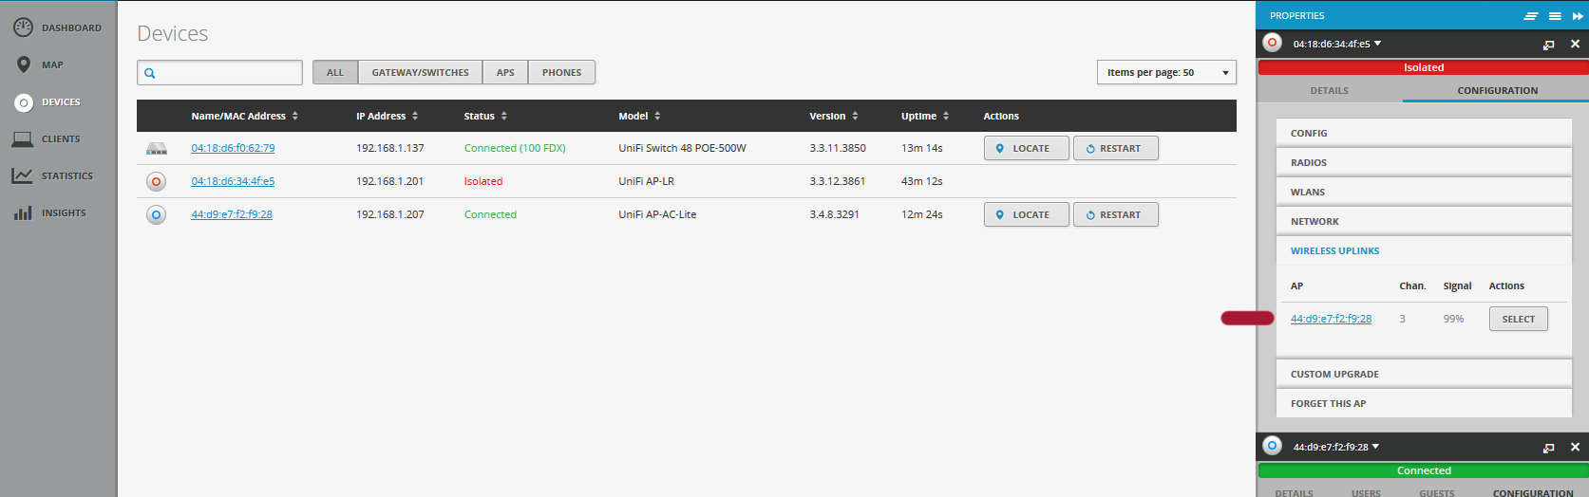Screen dimensions: 1589x497
Task: Show only Gateway/Switches devices
Action: tap(420, 73)
